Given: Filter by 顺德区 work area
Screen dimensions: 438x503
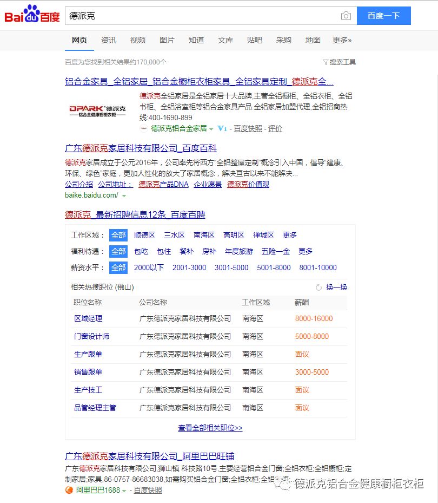Looking at the screenshot, I should [x=144, y=235].
